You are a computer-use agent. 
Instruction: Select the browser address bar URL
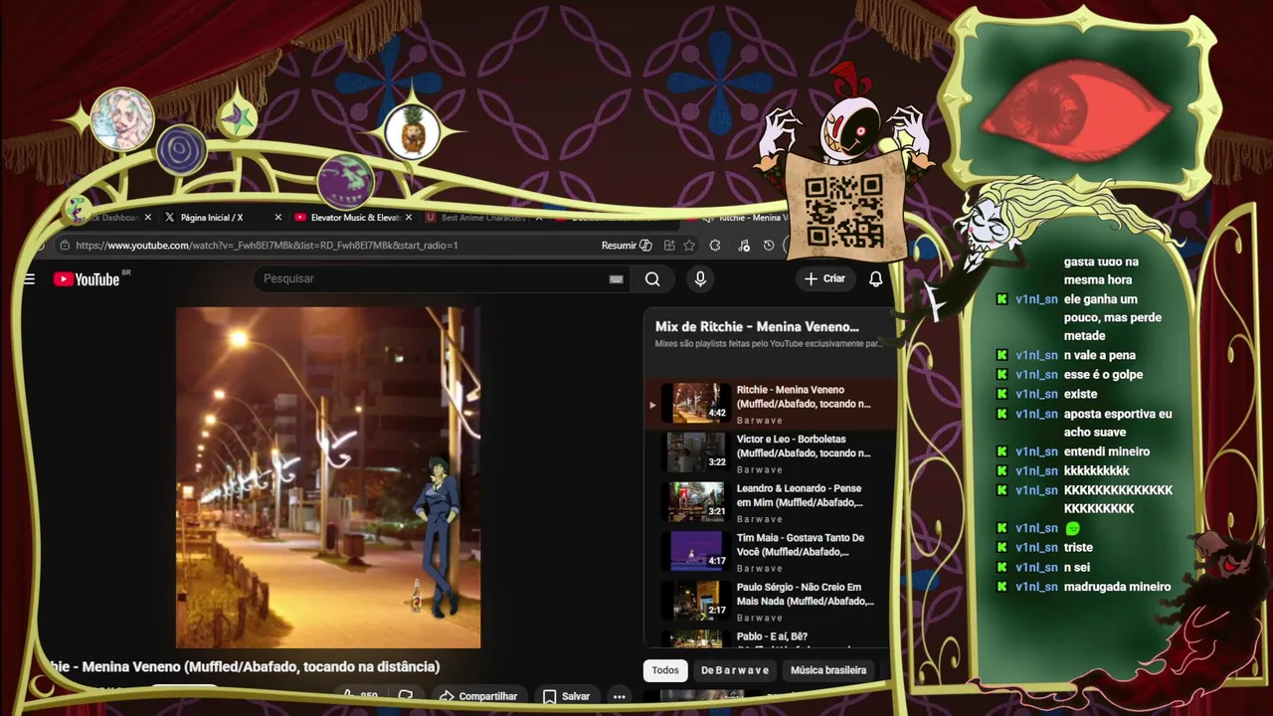tap(267, 245)
